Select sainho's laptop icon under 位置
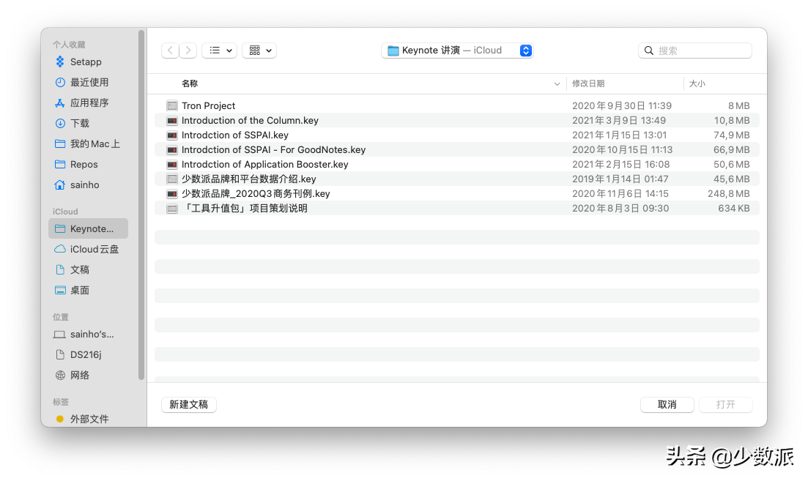 [x=60, y=335]
